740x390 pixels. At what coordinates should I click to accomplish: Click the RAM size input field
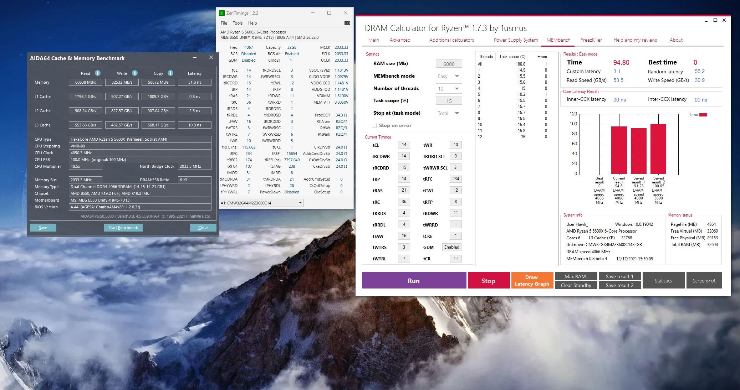449,64
